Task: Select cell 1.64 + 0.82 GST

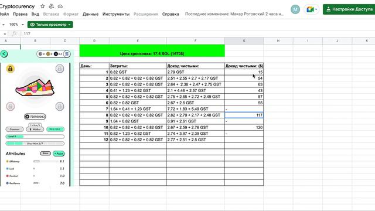Action: [138, 121]
